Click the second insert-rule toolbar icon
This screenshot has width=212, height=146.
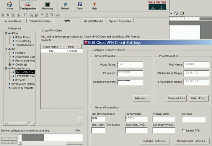tap(8, 15)
